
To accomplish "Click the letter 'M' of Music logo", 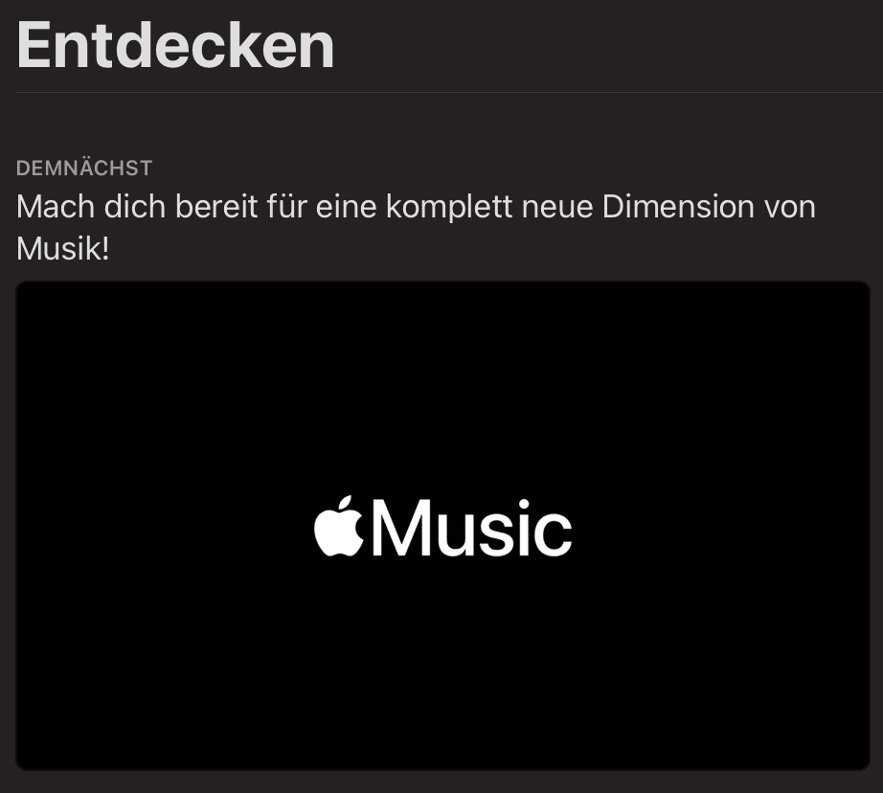I will pyautogui.click(x=400, y=528).
